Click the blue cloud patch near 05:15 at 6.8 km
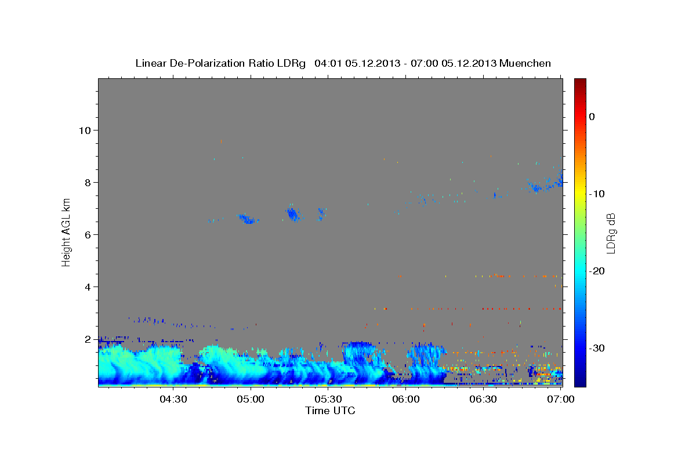The width and height of the screenshot is (696, 464). [x=293, y=214]
